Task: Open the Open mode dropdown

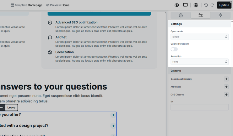Action: click(x=199, y=37)
